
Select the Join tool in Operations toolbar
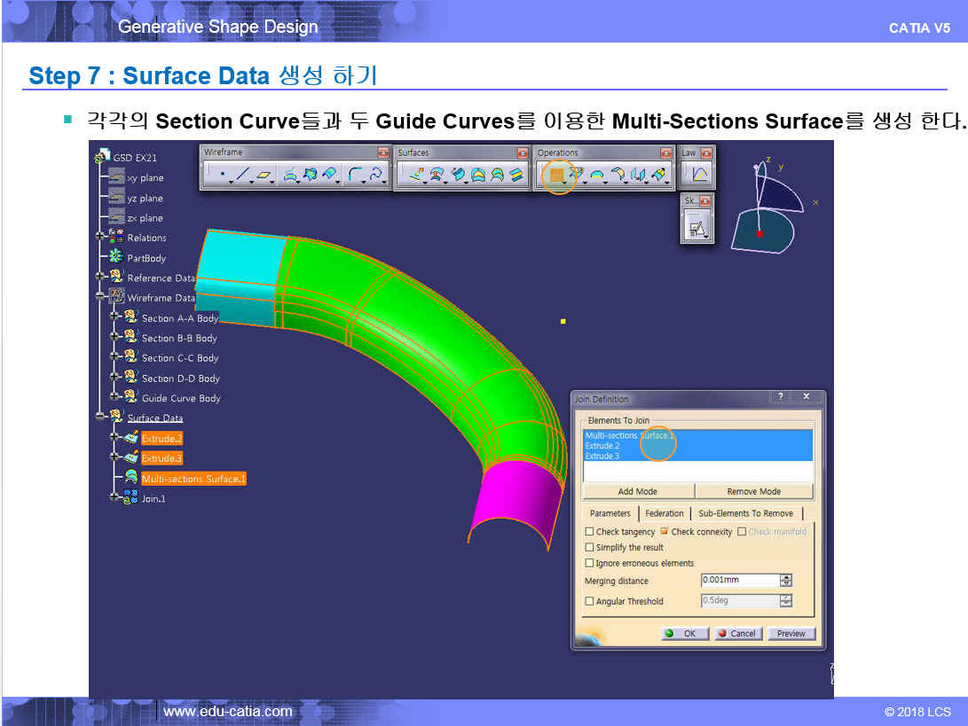coord(556,176)
